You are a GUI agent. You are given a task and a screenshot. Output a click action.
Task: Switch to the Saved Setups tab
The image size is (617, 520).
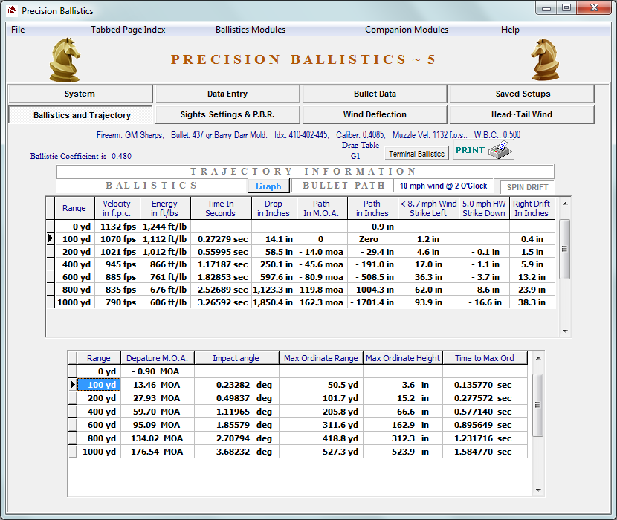(522, 94)
